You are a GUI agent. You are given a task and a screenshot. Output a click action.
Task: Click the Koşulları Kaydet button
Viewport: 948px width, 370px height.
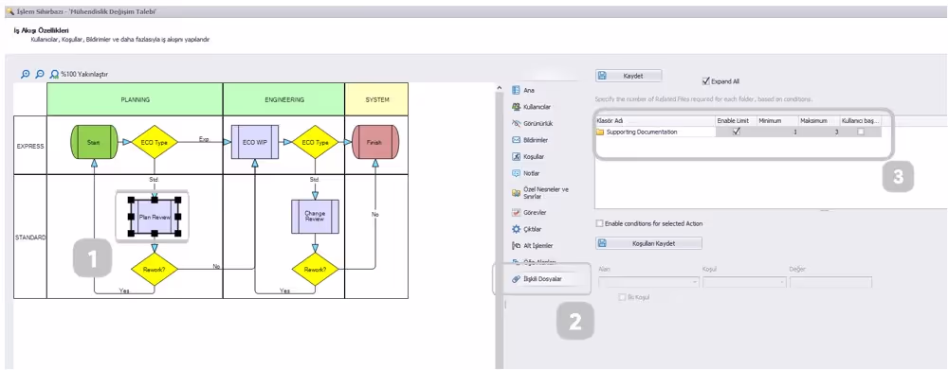pos(648,243)
